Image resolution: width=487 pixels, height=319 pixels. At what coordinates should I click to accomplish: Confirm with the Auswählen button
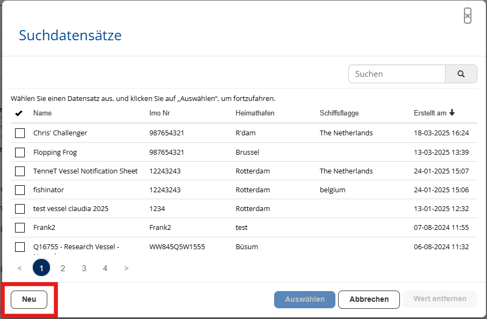click(305, 299)
